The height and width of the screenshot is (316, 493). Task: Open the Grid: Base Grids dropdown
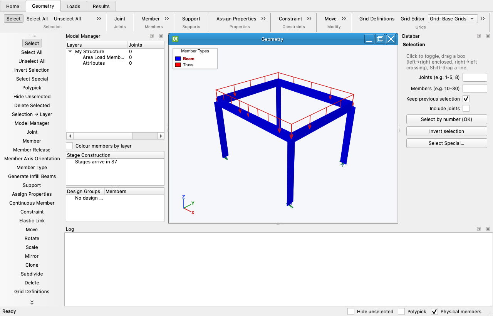pyautogui.click(x=453, y=18)
